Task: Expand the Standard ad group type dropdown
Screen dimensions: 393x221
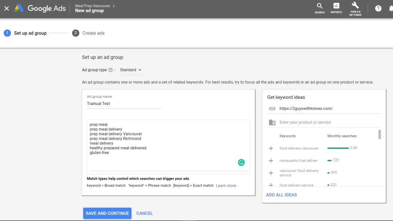Action: [131, 70]
